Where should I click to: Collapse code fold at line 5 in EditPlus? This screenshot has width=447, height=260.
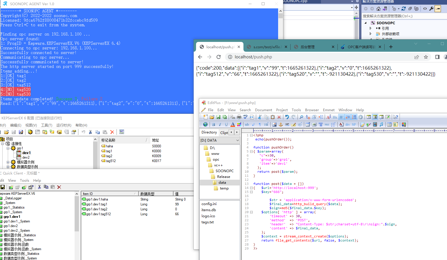pyautogui.click(x=251, y=151)
